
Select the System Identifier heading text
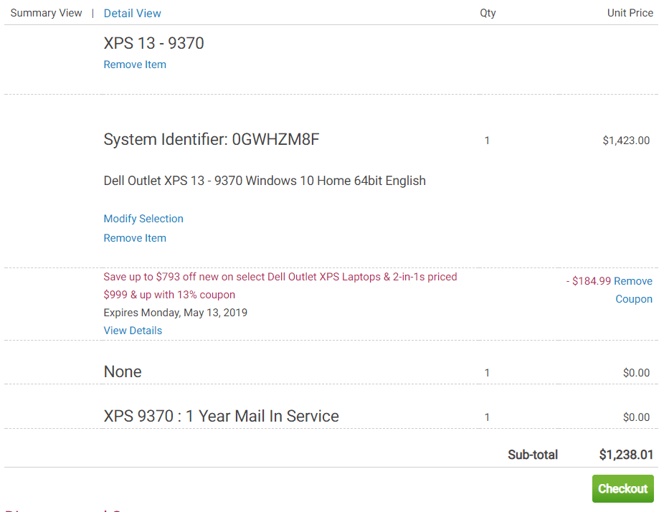(212, 138)
